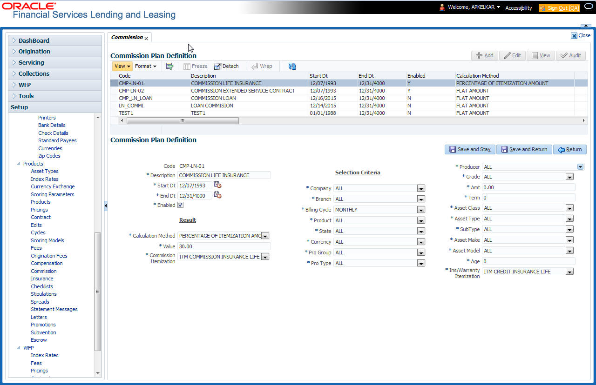Click the Detach toolbar button
The height and width of the screenshot is (385, 596).
point(226,66)
